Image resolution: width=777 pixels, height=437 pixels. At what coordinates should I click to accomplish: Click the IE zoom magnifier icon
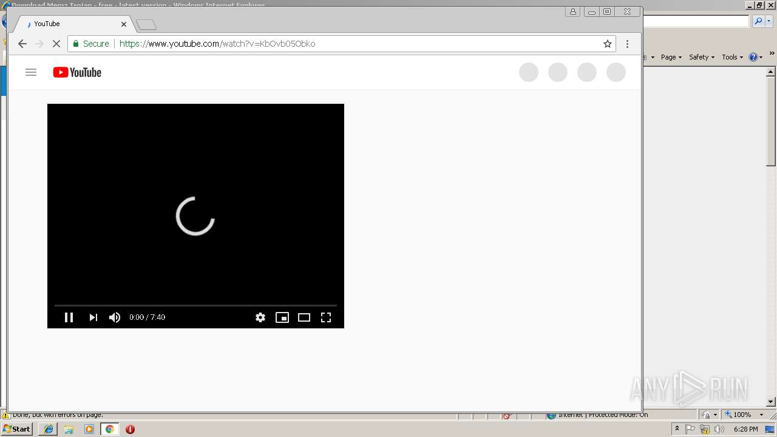coord(728,415)
